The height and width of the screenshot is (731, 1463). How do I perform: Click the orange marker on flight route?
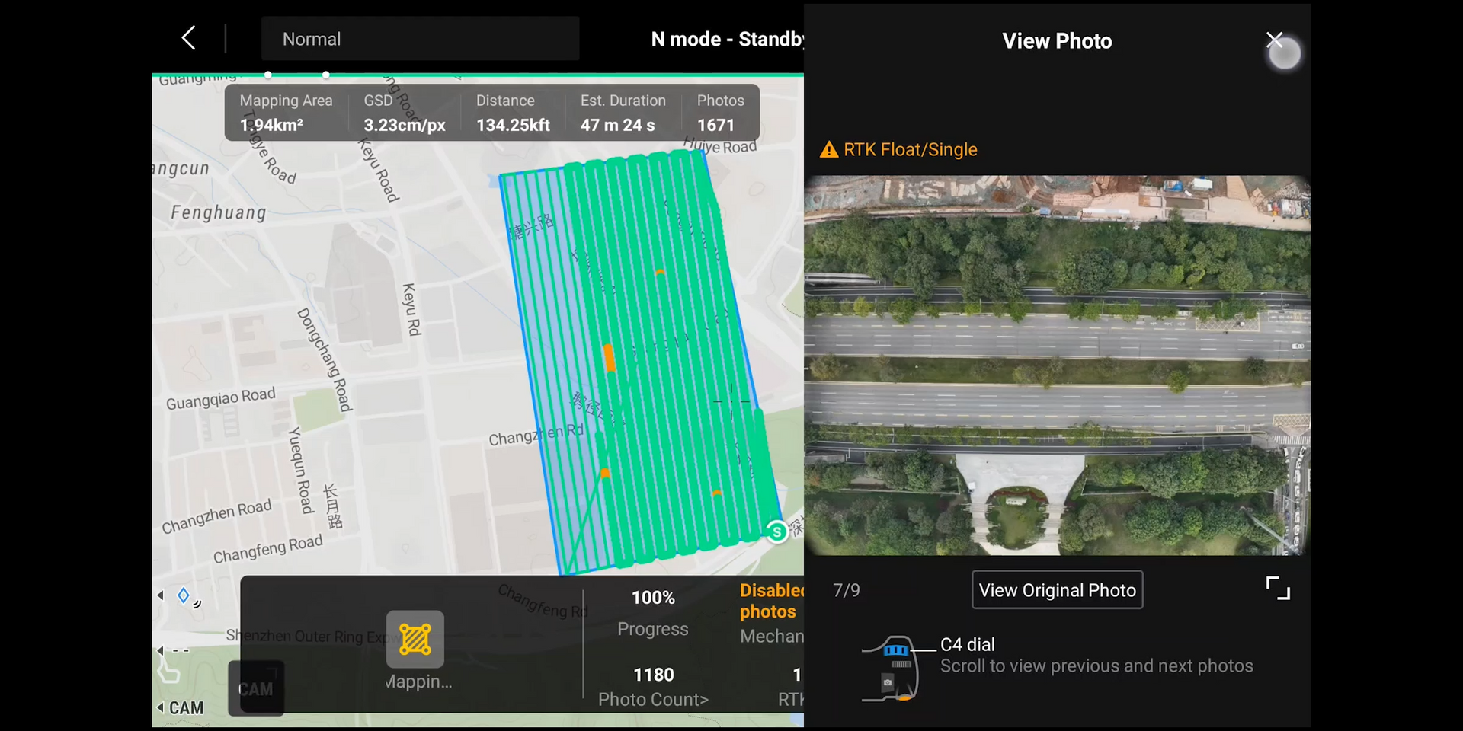coord(609,357)
